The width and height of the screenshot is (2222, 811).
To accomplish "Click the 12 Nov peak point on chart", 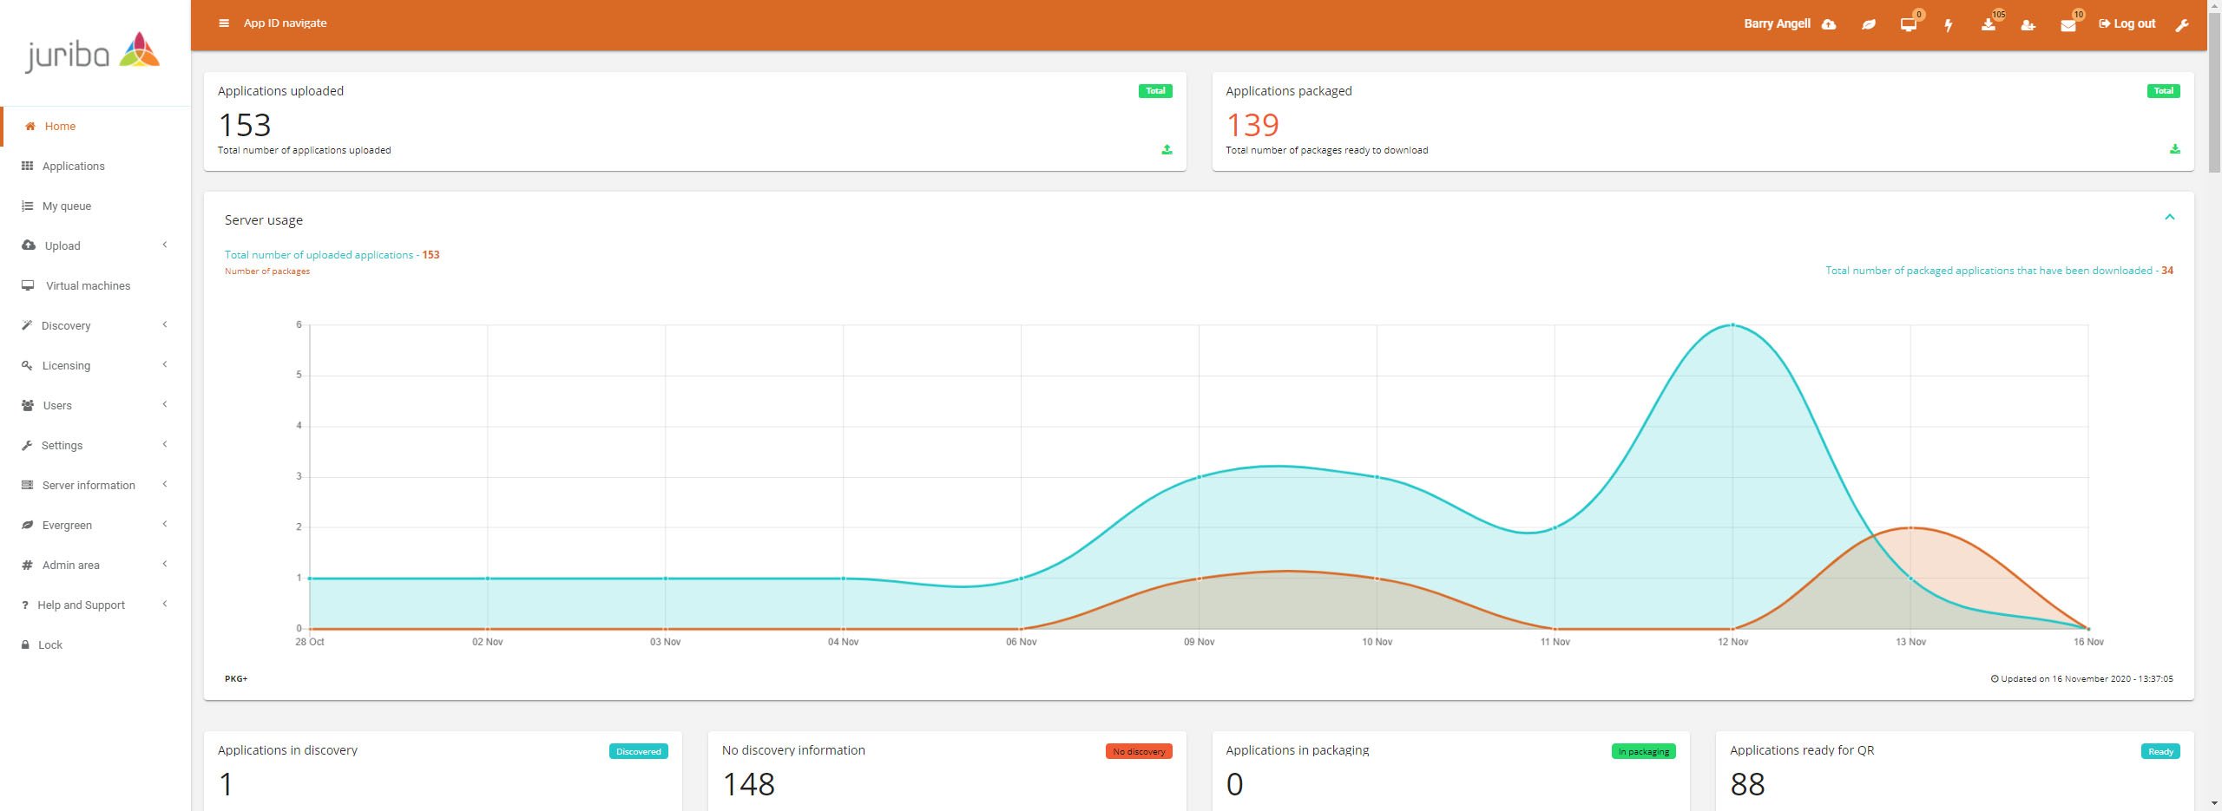I will tap(1732, 325).
